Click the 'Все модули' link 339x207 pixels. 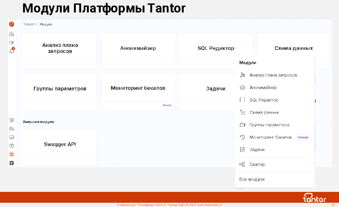252,179
